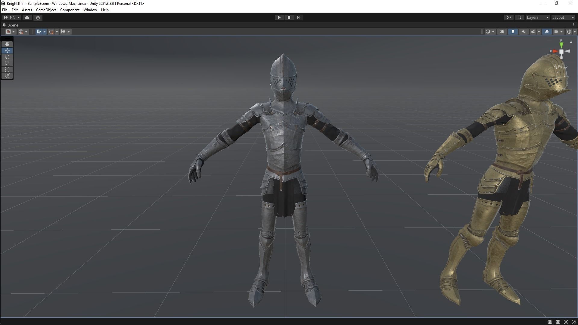Open the File menu
This screenshot has height=325, width=578.
pos(5,10)
